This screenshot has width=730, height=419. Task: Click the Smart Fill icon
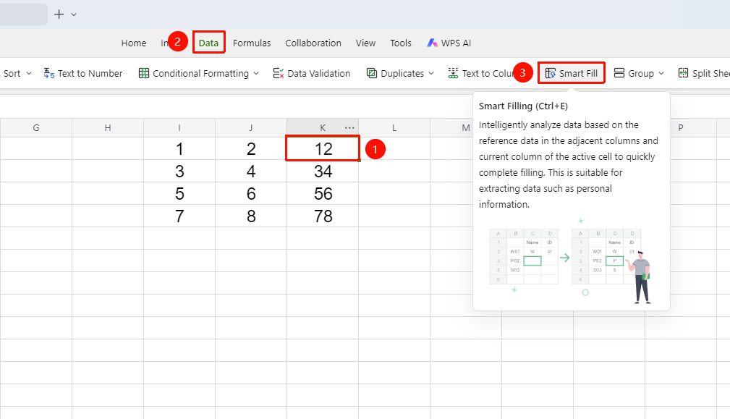point(551,74)
